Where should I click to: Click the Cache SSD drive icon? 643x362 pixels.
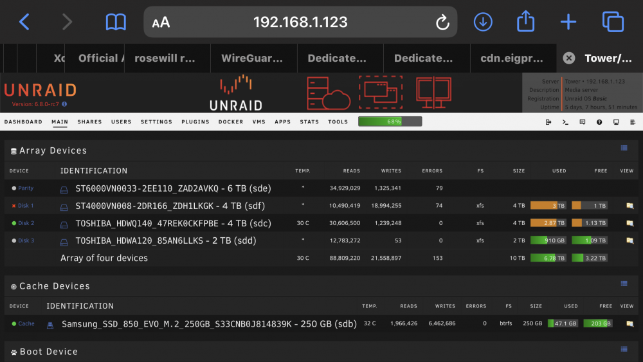(50, 325)
